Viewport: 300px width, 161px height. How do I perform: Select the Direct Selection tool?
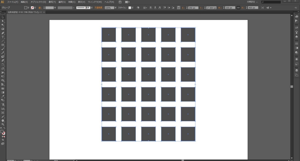[3, 21]
